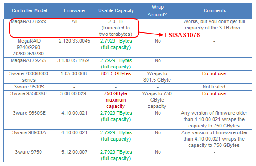The height and width of the screenshot is (166, 256).
Task: Click the 2.7929 TBytes cell in the MegaRAID 9240 row
Action: (116, 44)
